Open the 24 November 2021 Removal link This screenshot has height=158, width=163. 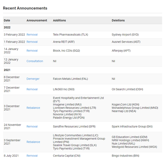point(32,126)
